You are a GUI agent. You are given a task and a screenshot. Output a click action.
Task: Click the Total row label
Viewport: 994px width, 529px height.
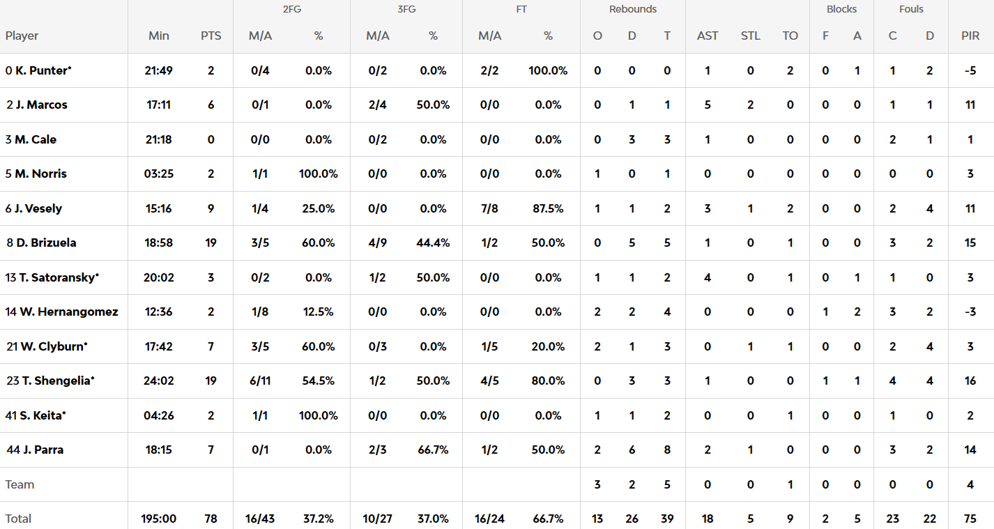point(19,519)
